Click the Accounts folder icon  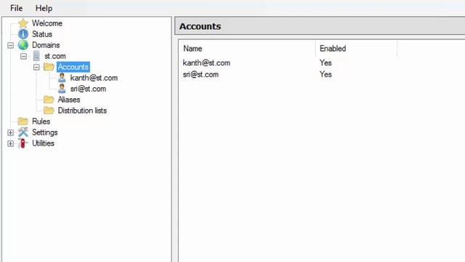click(49, 67)
